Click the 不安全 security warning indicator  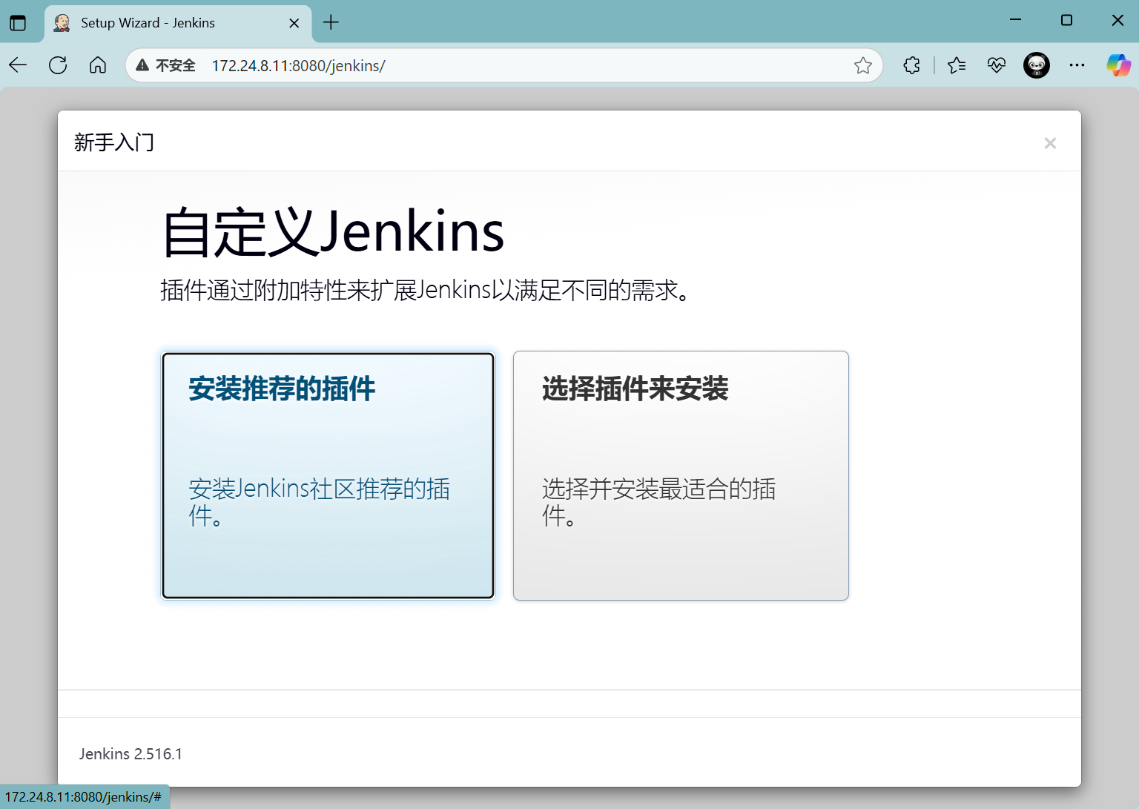(x=166, y=65)
